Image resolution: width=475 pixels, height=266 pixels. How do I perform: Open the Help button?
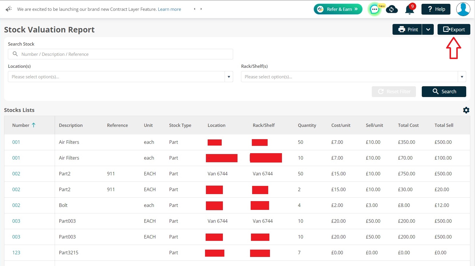point(436,9)
